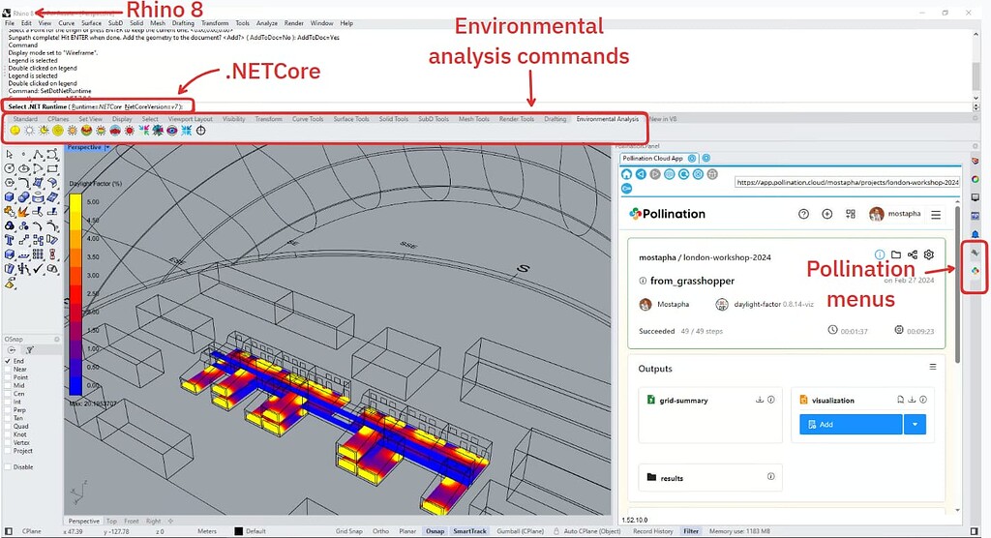The height and width of the screenshot is (538, 991).
Task: Check the Disable osnap checkbox
Action: click(x=8, y=467)
